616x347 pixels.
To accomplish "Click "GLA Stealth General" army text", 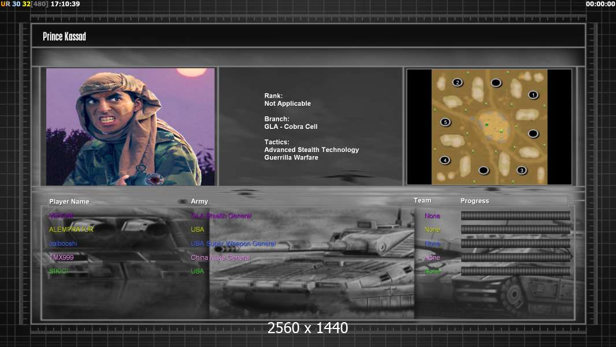I will click(221, 216).
